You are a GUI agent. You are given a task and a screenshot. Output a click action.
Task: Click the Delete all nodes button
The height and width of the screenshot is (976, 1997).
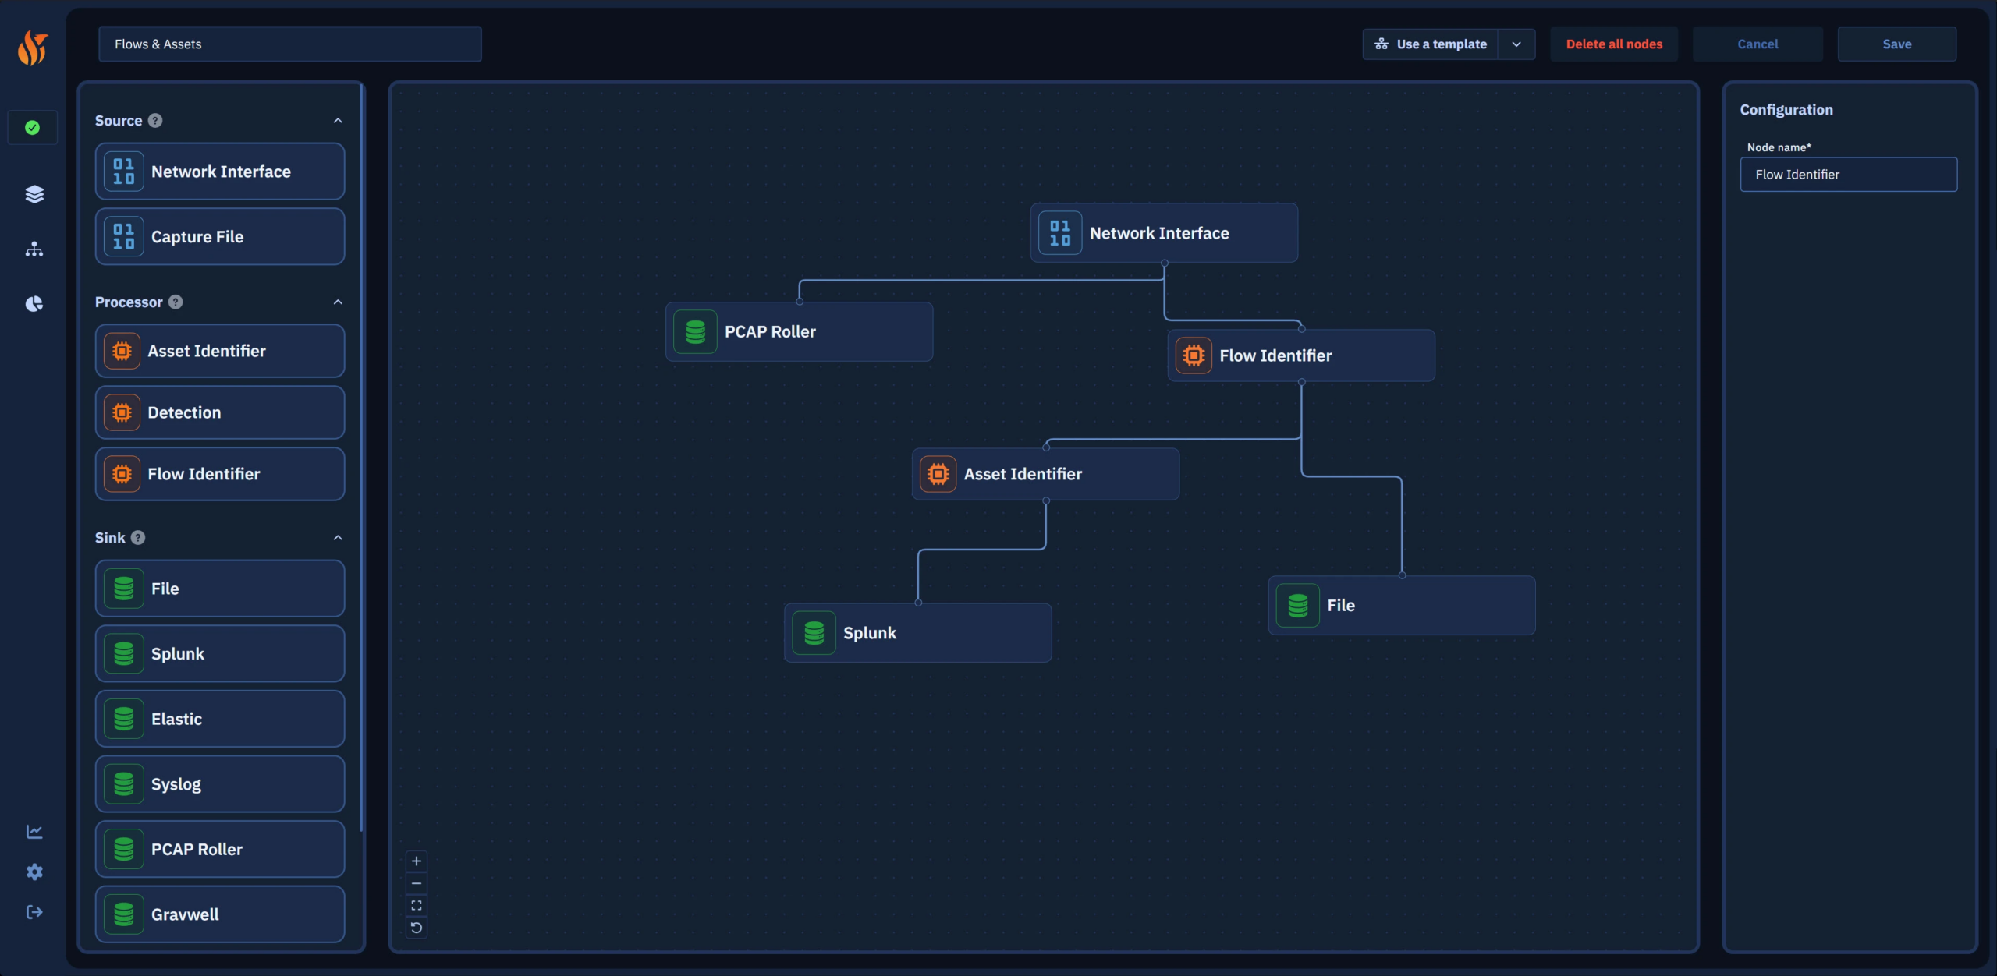(1614, 44)
